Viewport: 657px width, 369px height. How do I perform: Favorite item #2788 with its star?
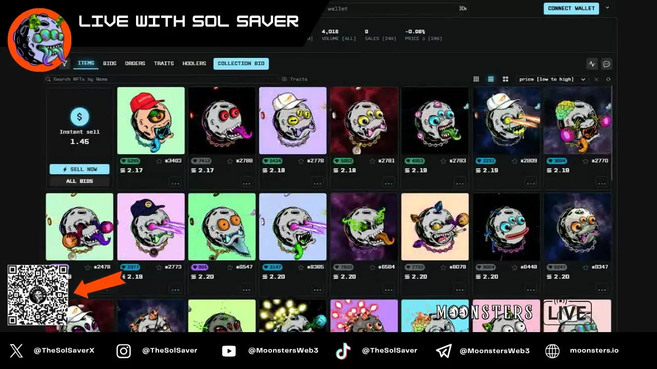point(230,161)
